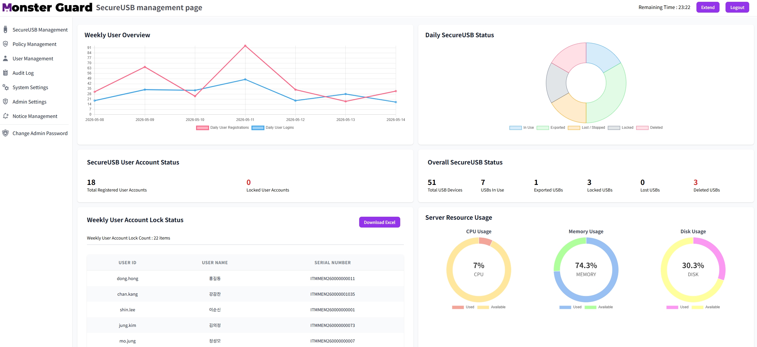Download the lock status Excel file
Viewport: 757px width, 347px height.
point(380,222)
